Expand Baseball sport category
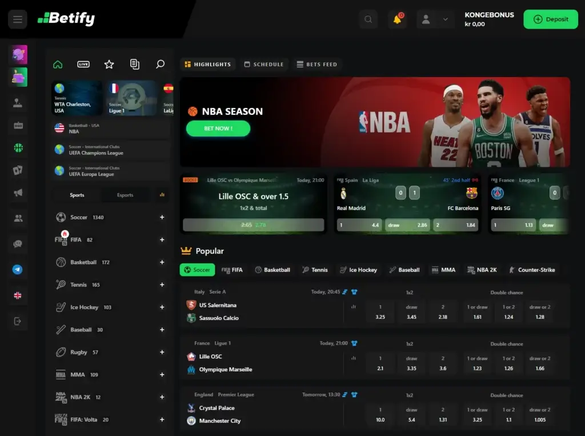 [162, 330]
